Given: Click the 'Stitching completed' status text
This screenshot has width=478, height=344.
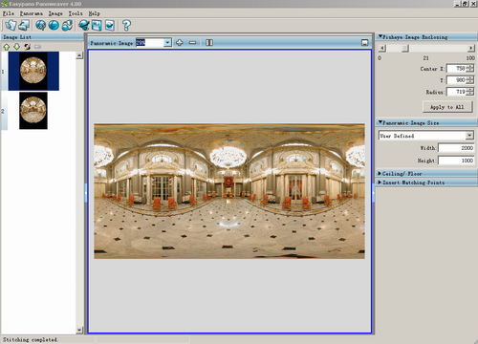Looking at the screenshot, I should pos(31,339).
